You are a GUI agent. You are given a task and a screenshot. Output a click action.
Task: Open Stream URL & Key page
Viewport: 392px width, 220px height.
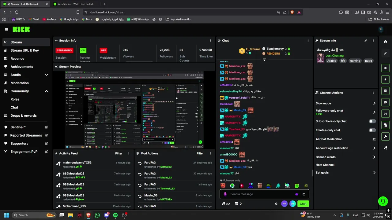[26, 50]
